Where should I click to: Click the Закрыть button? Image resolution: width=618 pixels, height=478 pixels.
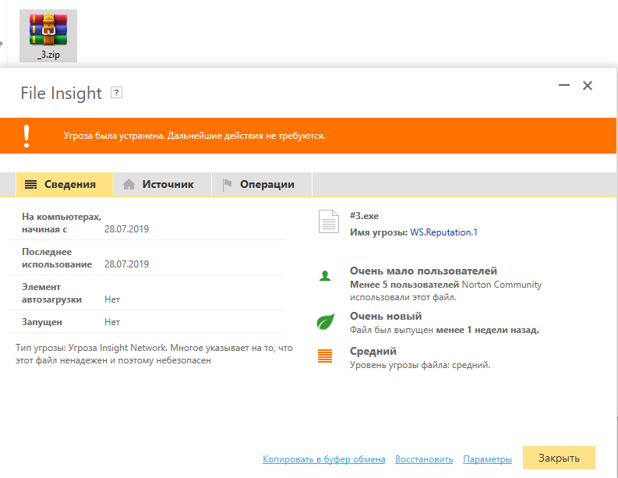coord(559,458)
